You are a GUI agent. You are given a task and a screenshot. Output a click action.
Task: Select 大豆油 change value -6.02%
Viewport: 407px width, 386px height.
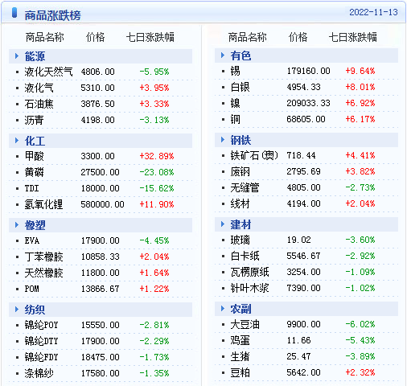(x=360, y=324)
